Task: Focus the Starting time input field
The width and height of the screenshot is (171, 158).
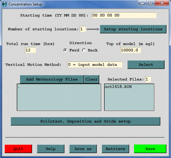Action: (x=124, y=15)
